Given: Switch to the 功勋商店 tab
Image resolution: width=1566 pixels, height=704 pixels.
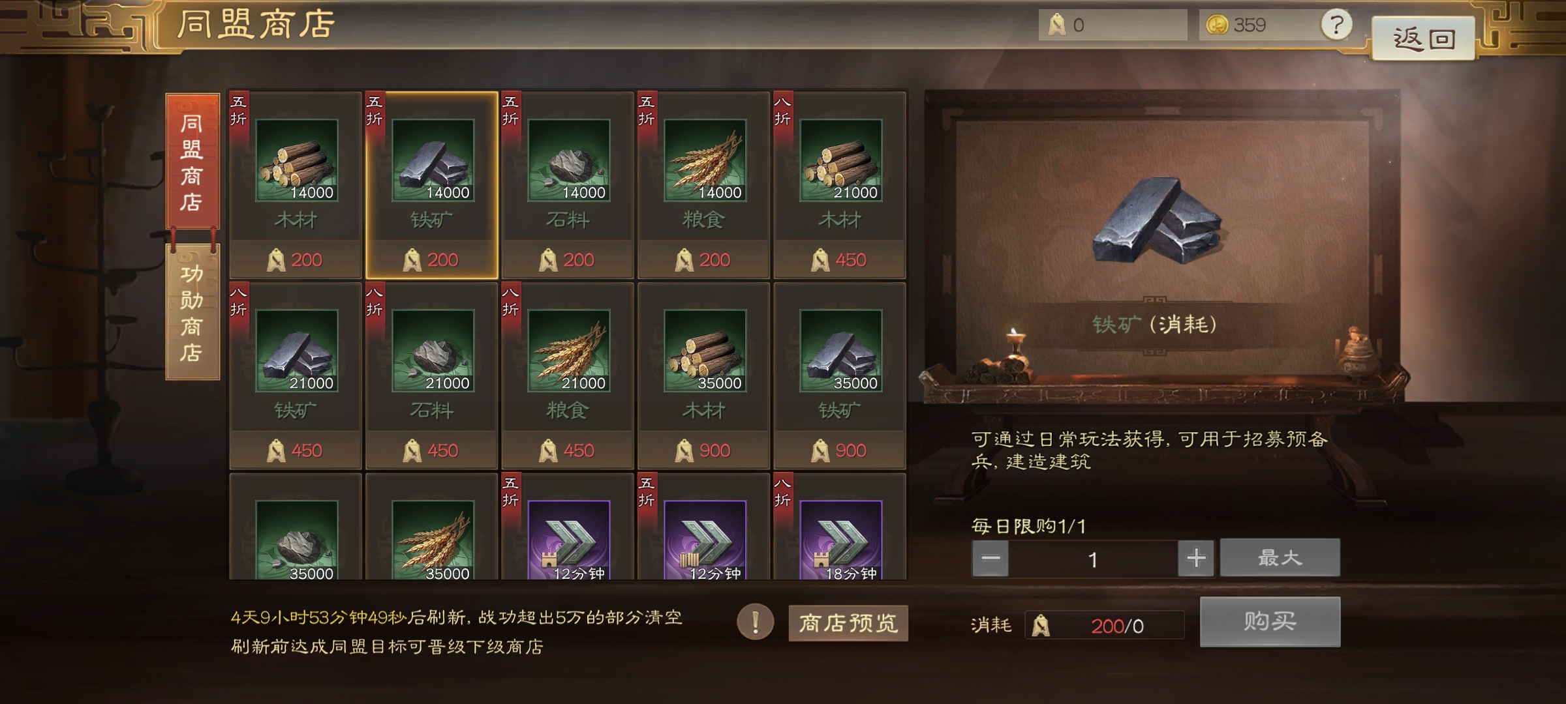Looking at the screenshot, I should (192, 312).
